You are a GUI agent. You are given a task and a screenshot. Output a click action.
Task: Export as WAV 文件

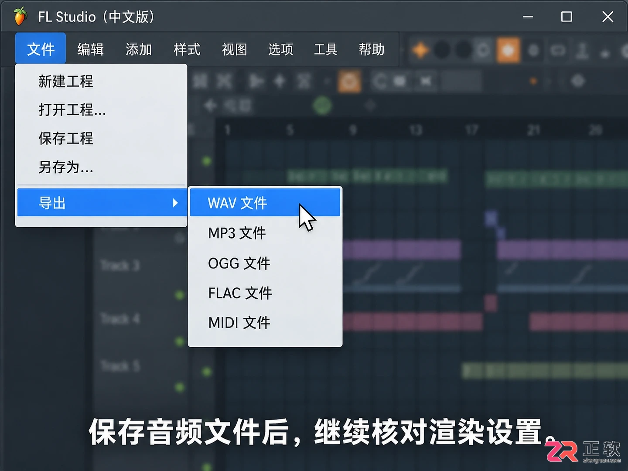265,203
